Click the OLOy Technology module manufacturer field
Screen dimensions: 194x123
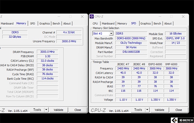[x=131, y=43]
